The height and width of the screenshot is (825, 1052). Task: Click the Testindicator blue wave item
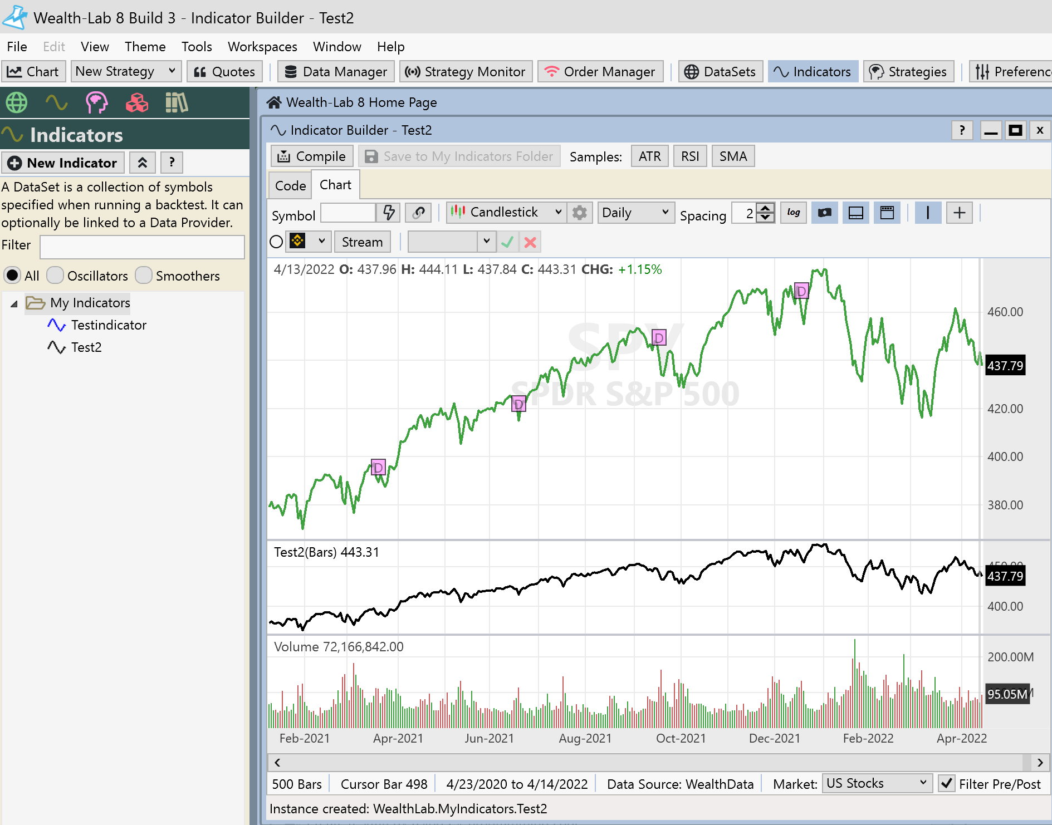(x=97, y=325)
